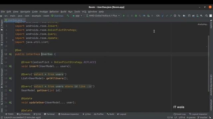
Task: Click the Git update project arrow icon
Action: (x=163, y=16)
